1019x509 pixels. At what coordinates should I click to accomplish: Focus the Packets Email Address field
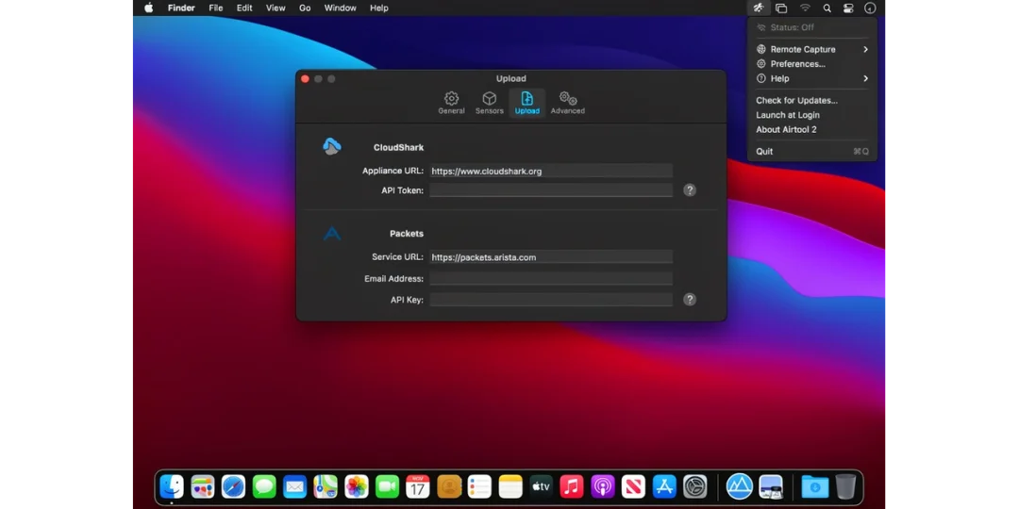coord(550,278)
